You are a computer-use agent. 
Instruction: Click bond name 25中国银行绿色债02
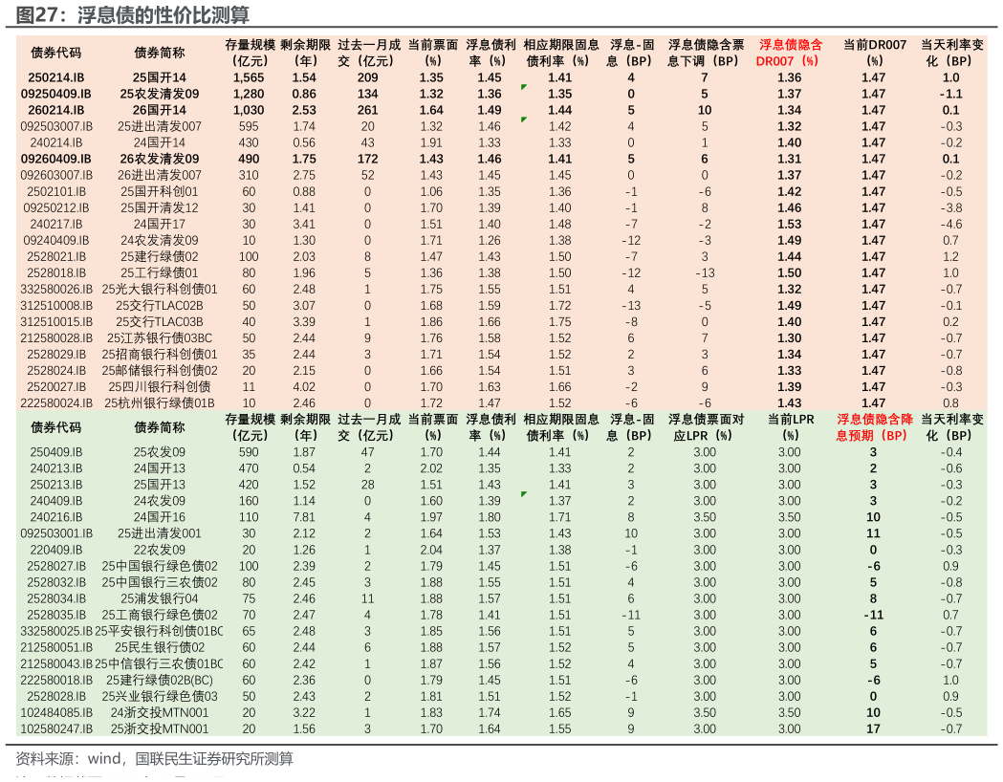(x=160, y=567)
